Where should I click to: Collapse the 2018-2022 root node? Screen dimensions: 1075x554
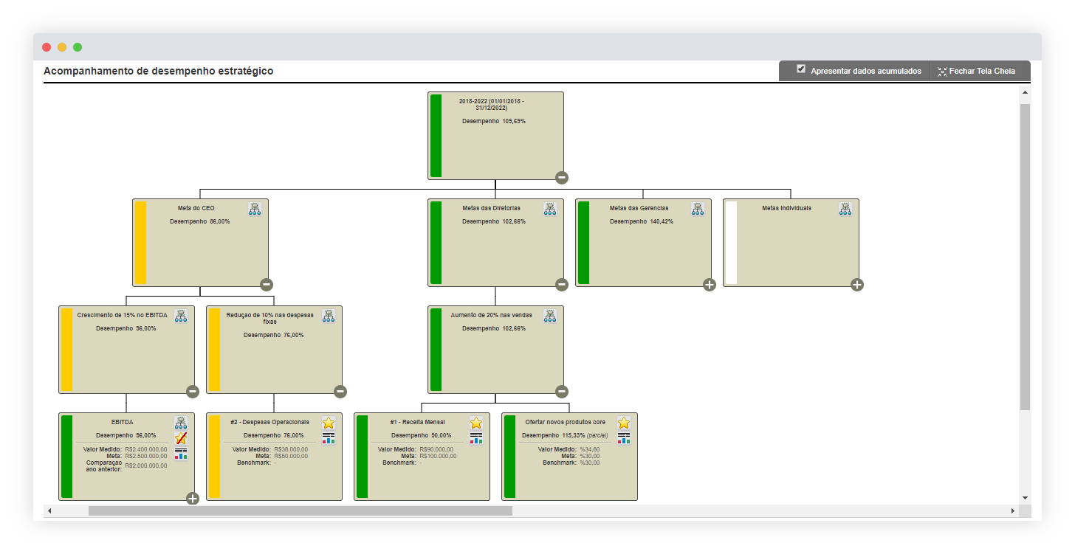pyautogui.click(x=562, y=177)
